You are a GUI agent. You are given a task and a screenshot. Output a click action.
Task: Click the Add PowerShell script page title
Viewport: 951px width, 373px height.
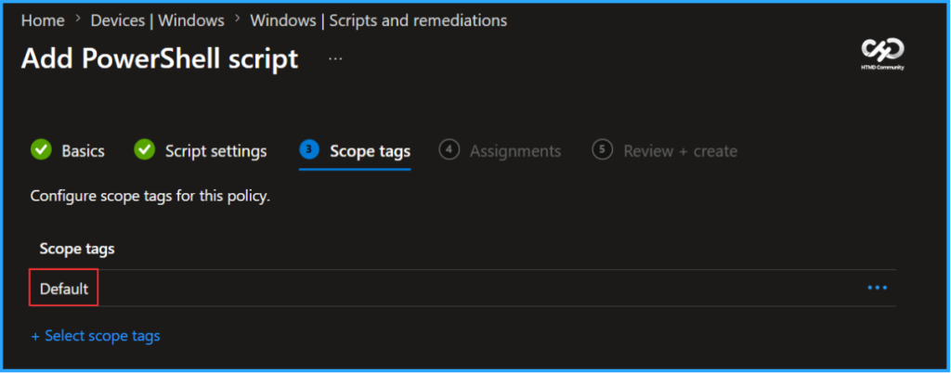pyautogui.click(x=160, y=59)
